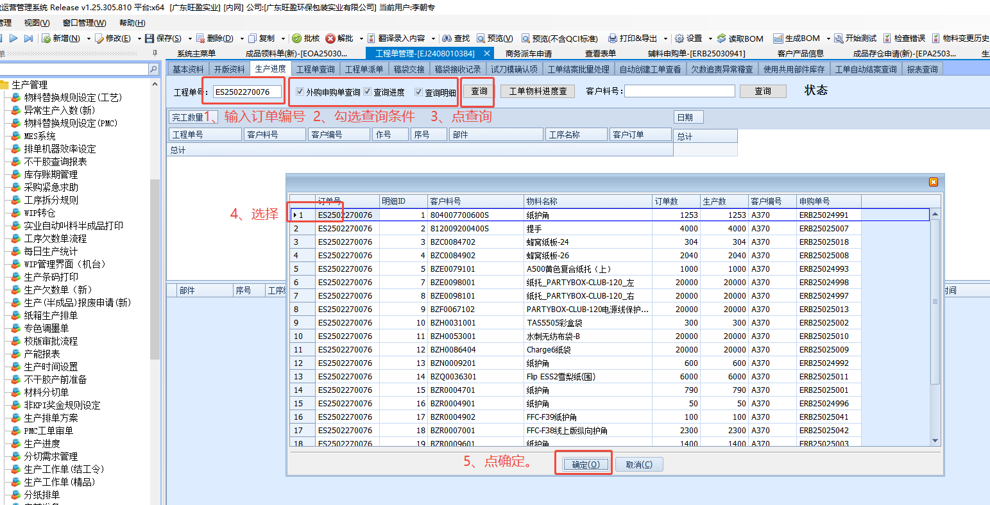The height and width of the screenshot is (505, 990).
Task: Click the 预览(V) preview icon
Action: coord(481,38)
